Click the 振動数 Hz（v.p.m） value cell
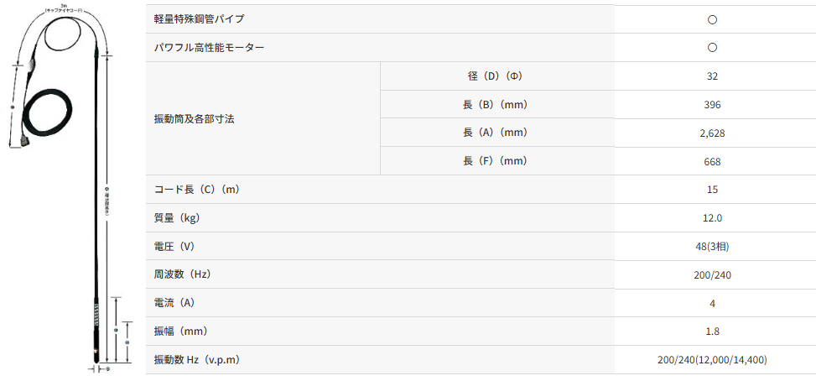Viewport: 816px width, 381px height. [712, 360]
